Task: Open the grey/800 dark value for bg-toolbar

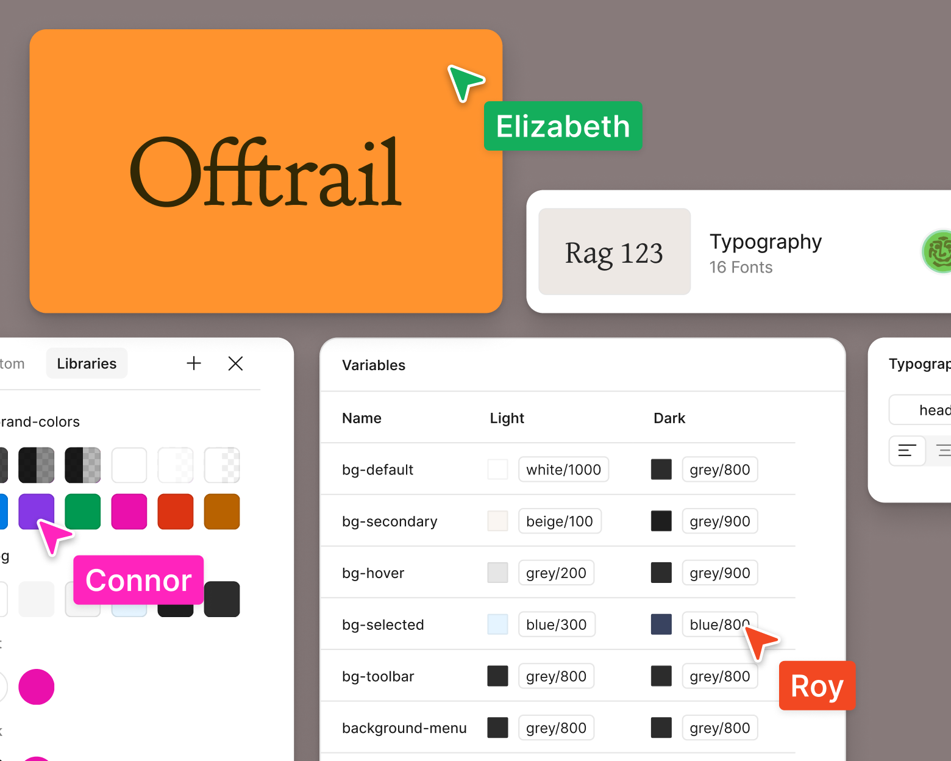Action: pyautogui.click(x=720, y=676)
